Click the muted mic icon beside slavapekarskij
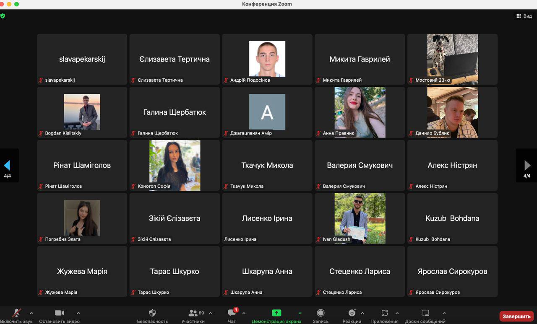Viewport: 537px width, 324px height. click(41, 80)
